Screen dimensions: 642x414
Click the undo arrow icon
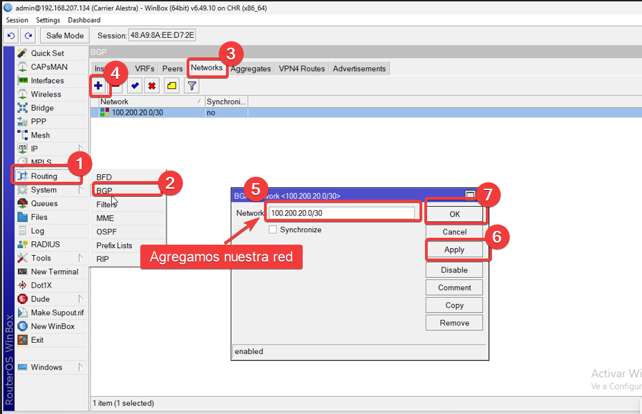pyautogui.click(x=9, y=35)
